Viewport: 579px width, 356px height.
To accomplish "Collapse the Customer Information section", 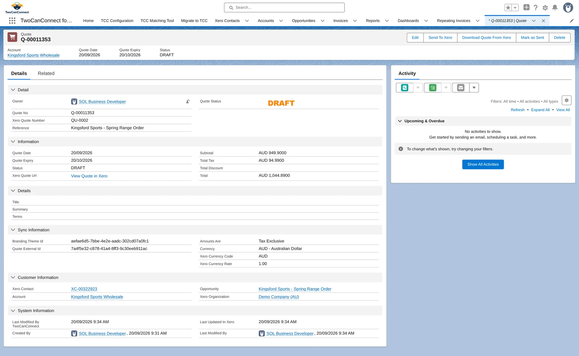I will tap(13, 278).
